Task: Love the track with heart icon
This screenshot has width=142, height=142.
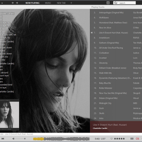Action: (x=111, y=139)
